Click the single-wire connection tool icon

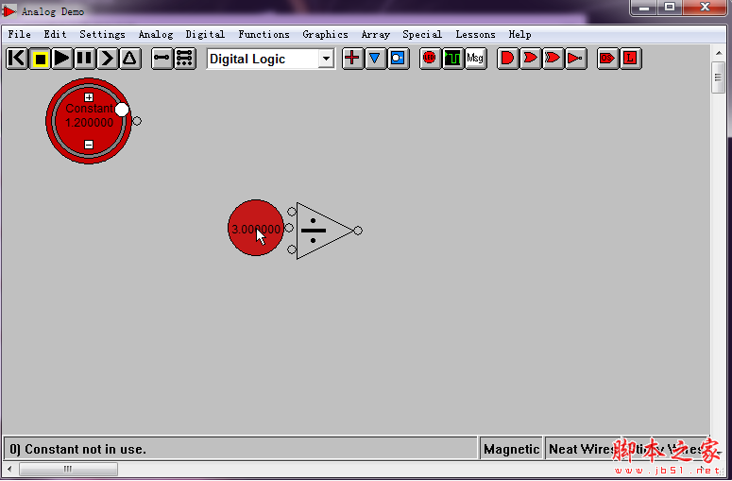[162, 59]
